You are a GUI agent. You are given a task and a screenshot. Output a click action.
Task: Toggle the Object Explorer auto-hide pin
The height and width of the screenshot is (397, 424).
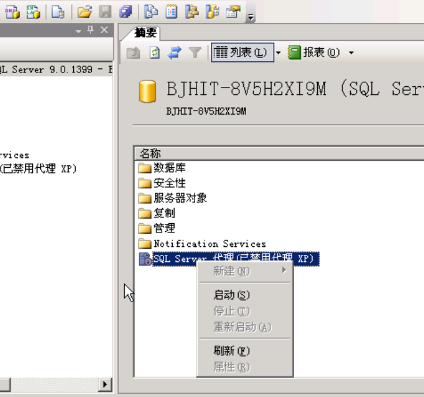90,30
